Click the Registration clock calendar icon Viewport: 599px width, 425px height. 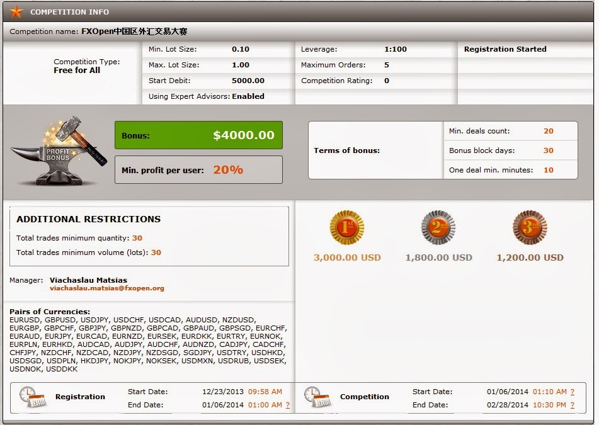[33, 397]
